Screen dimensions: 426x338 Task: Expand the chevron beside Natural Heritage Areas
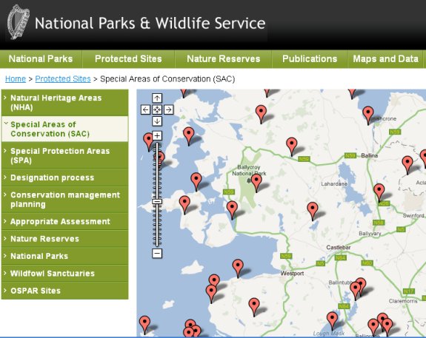tap(5, 98)
